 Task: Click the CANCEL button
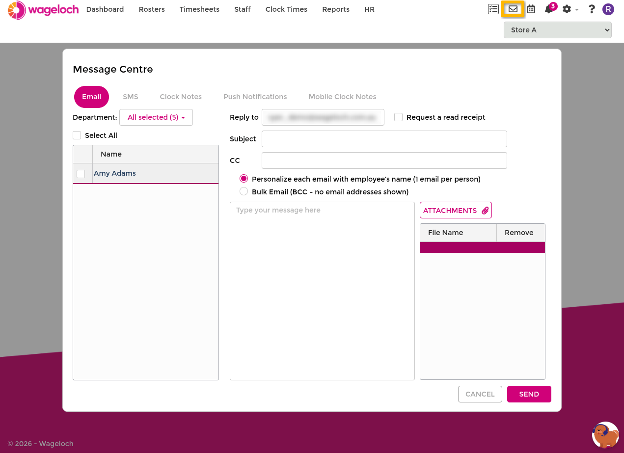pyautogui.click(x=480, y=394)
